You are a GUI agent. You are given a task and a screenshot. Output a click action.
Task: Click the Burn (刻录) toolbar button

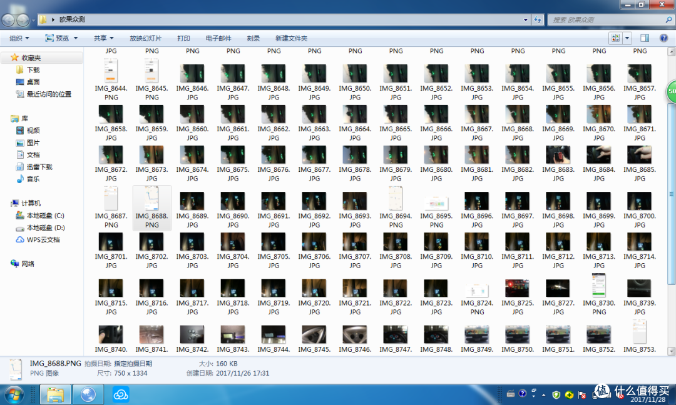(x=253, y=38)
